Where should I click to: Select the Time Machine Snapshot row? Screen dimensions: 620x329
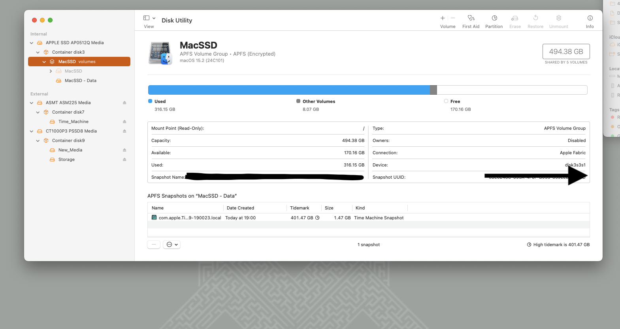tap(369, 218)
